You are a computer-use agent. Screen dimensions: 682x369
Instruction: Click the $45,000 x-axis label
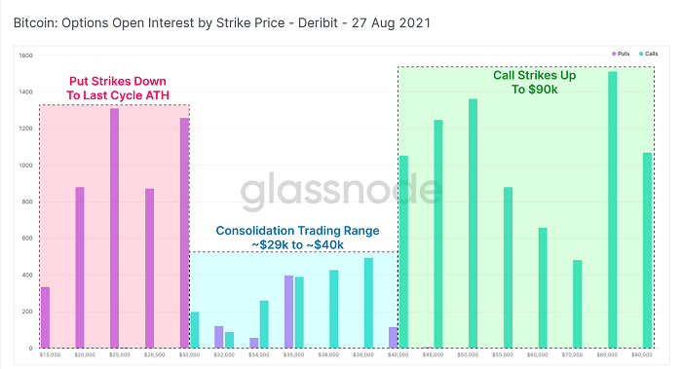click(x=433, y=355)
